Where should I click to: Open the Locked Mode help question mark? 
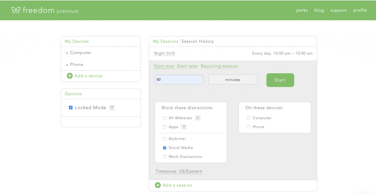pyautogui.click(x=112, y=108)
